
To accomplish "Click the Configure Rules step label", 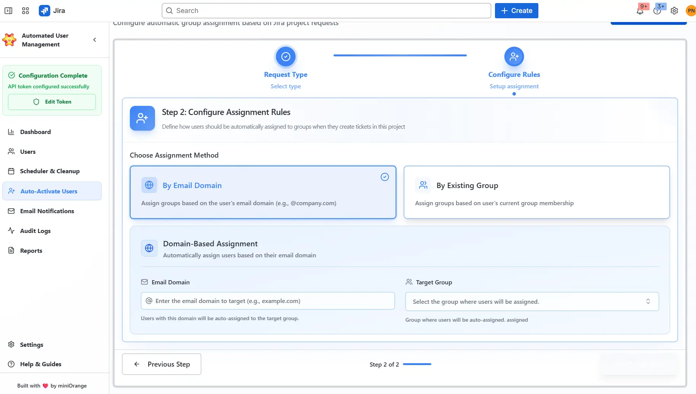I will [514, 75].
